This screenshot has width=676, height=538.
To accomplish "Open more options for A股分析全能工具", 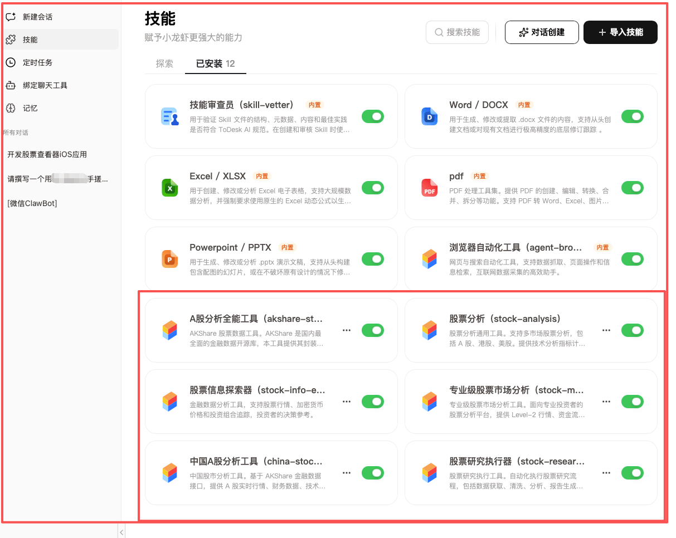I will coord(347,330).
